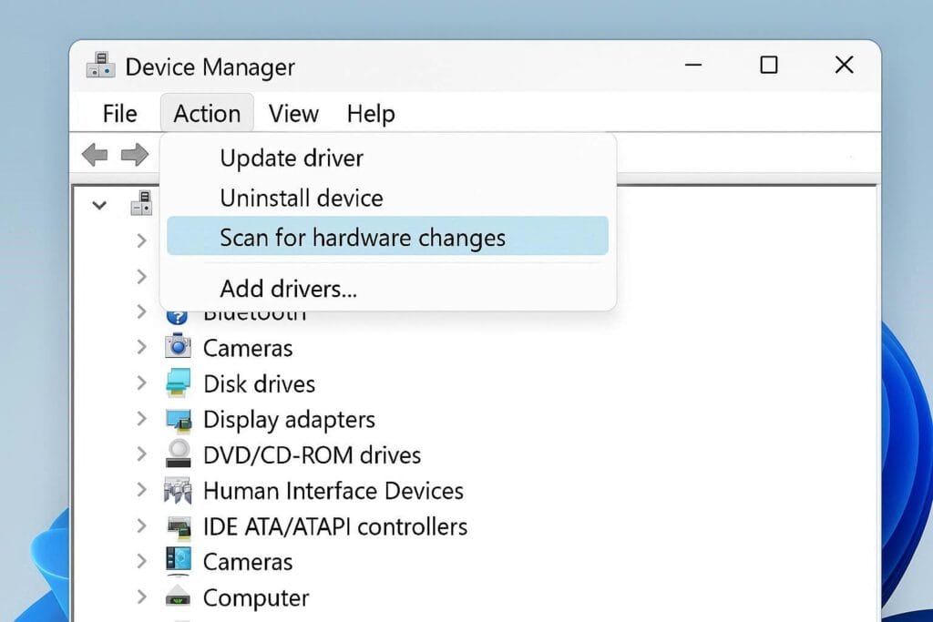Screen dimensions: 933x622
Task: Click the Human Interface Devices icon
Action: tap(179, 491)
